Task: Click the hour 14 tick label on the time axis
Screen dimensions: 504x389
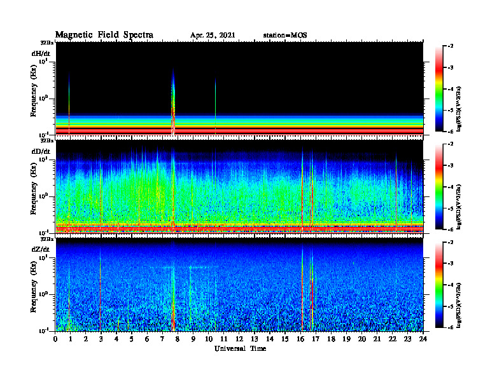Action: coord(270,339)
